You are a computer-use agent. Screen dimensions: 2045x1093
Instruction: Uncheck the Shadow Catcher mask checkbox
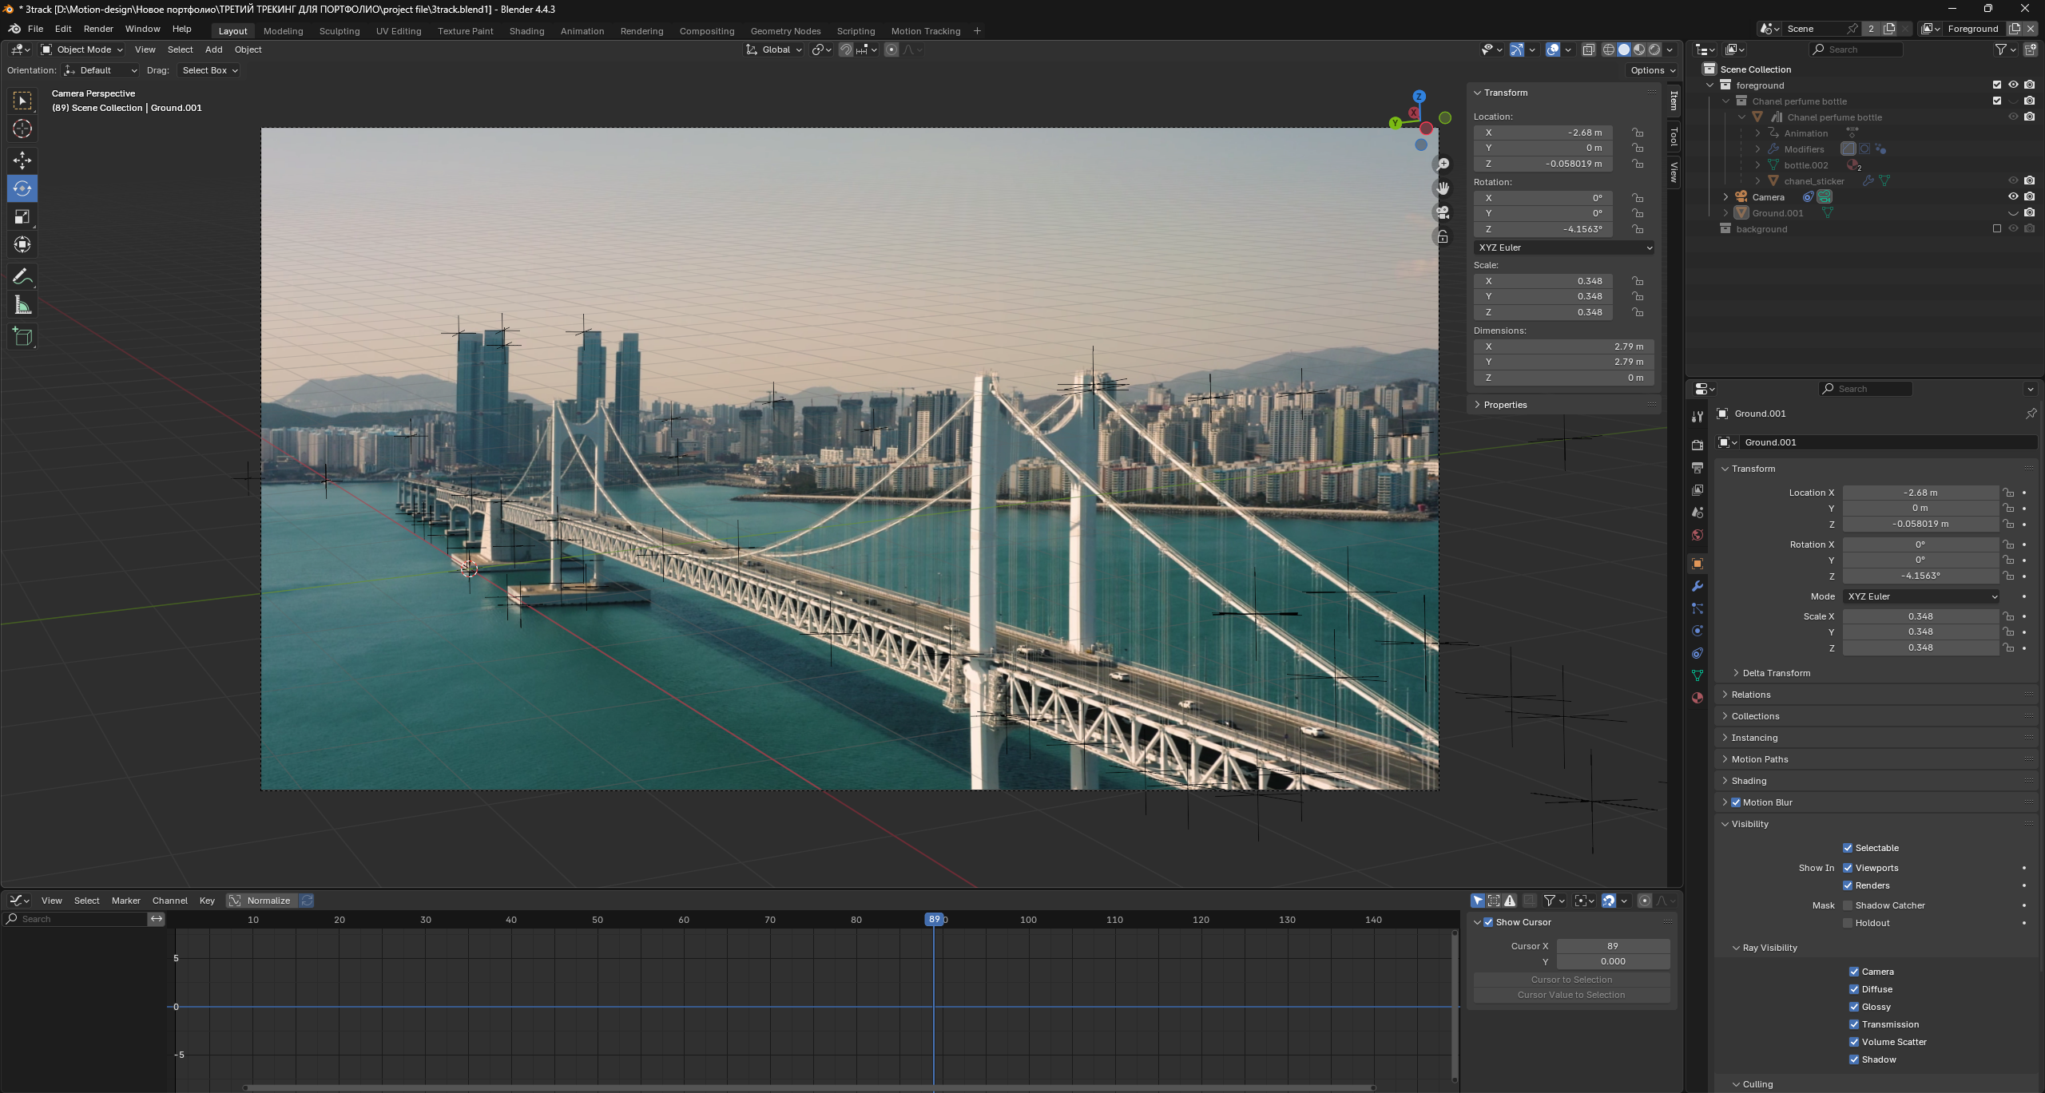point(1848,905)
